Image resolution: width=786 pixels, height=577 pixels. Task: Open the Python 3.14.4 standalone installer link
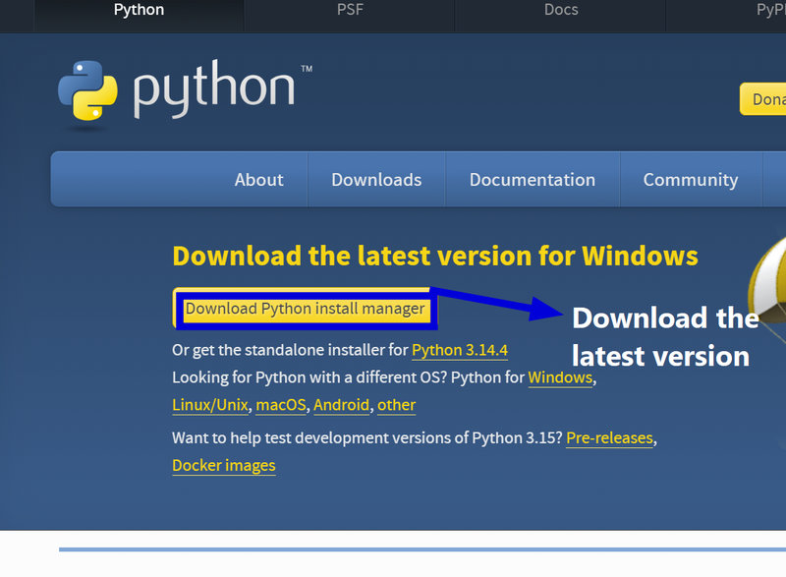[460, 350]
